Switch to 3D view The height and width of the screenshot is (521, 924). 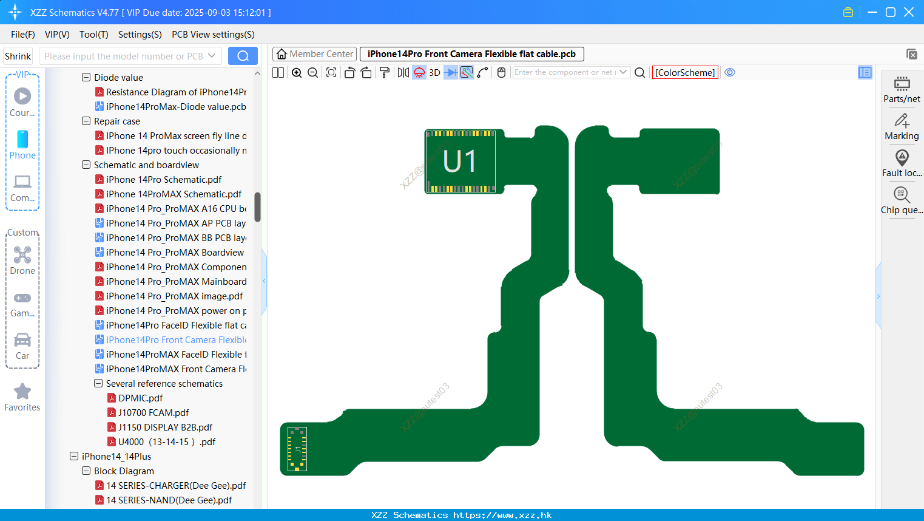coord(434,72)
